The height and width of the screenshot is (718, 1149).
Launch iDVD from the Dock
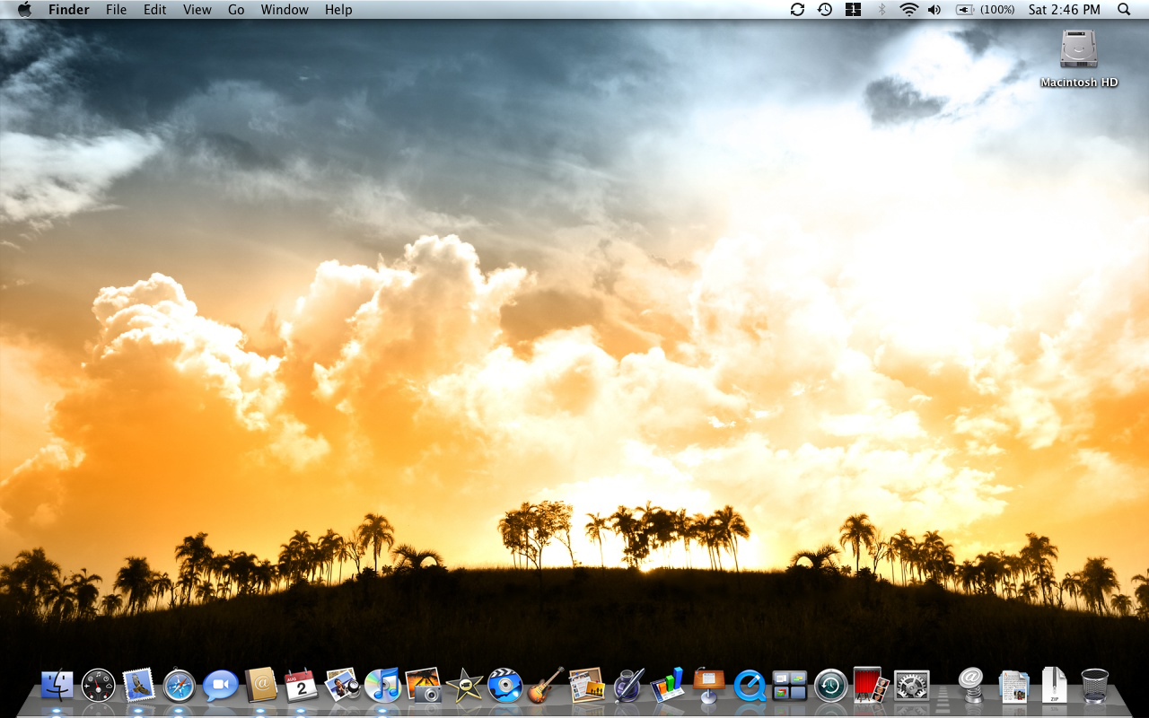(504, 687)
